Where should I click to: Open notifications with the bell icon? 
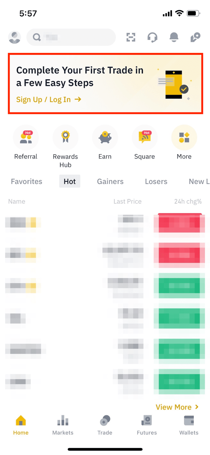[174, 37]
